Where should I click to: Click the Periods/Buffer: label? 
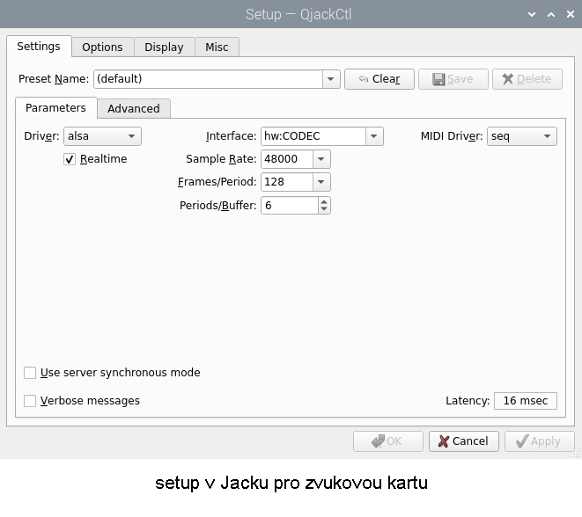click(217, 206)
